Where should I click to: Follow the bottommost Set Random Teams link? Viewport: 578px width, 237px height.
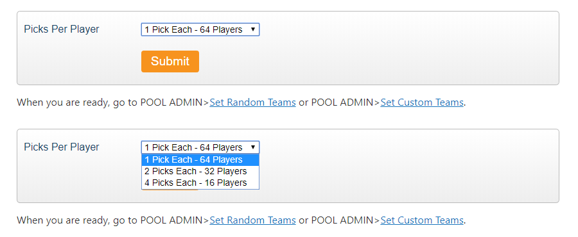click(x=252, y=220)
